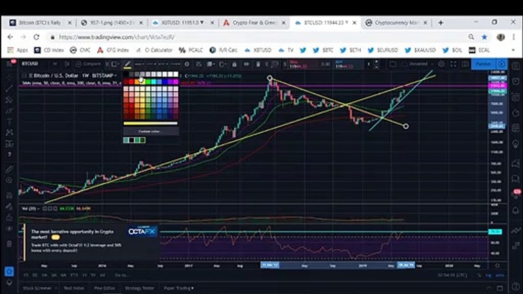Show the hidden bookmarks overflow arrow
Screen dimensions: 523x294
(513, 50)
